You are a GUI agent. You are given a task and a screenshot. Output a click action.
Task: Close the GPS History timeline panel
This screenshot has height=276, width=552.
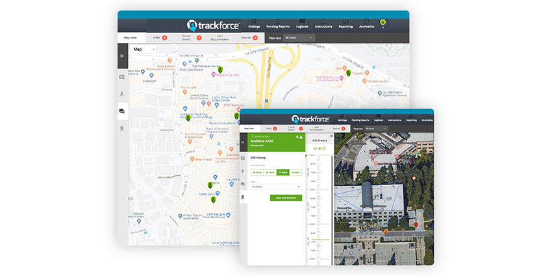click(x=331, y=136)
